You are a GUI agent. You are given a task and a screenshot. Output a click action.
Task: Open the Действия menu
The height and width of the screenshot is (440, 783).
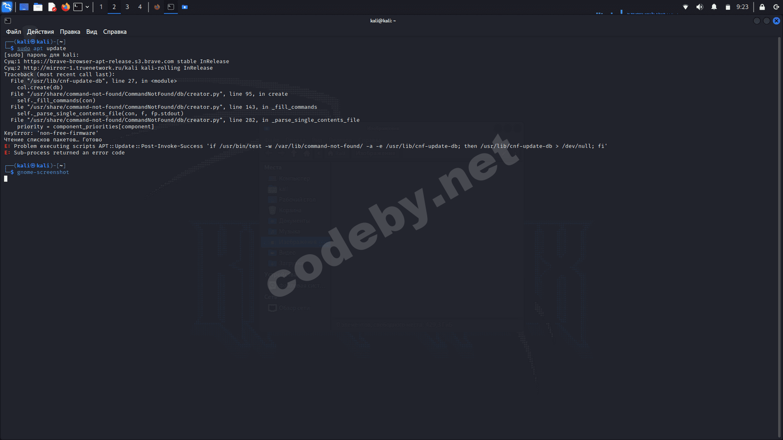pos(41,32)
